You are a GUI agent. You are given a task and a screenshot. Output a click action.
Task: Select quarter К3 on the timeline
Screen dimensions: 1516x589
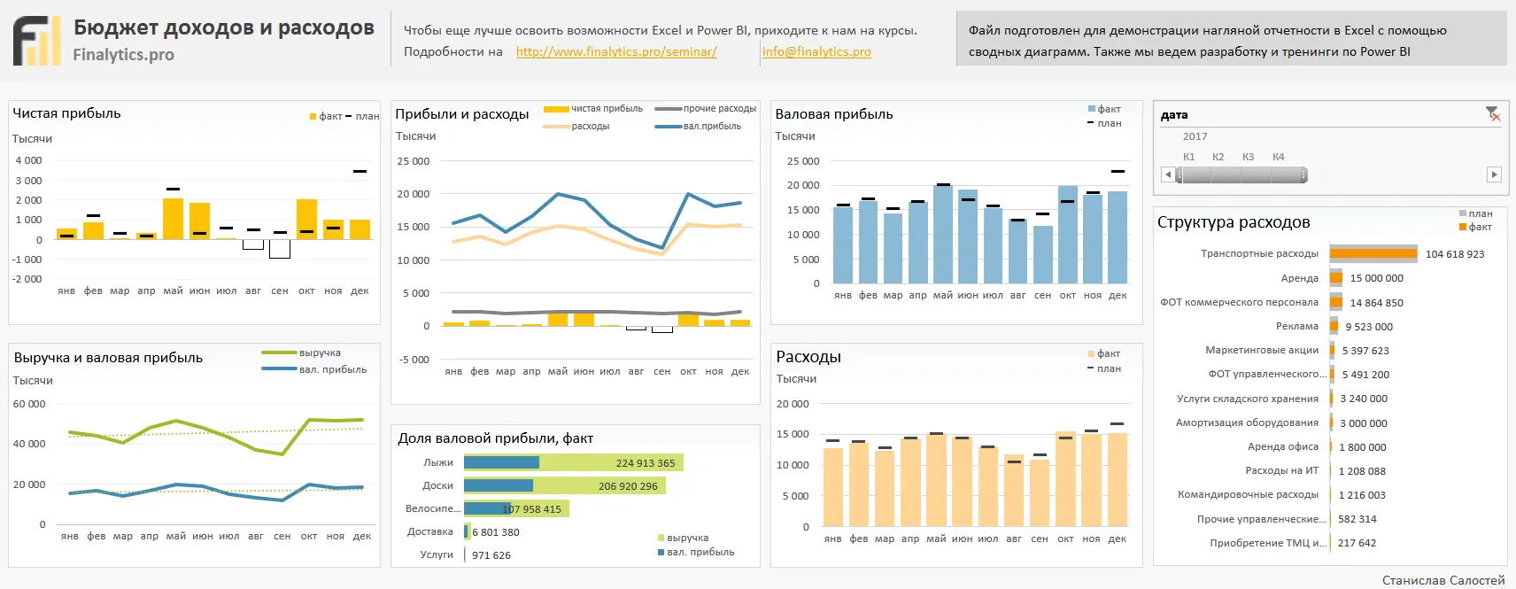point(1249,157)
